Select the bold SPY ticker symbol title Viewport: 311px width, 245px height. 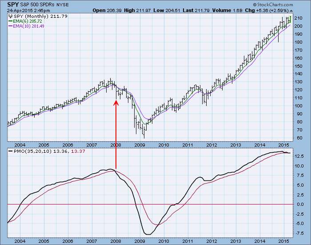point(13,4)
